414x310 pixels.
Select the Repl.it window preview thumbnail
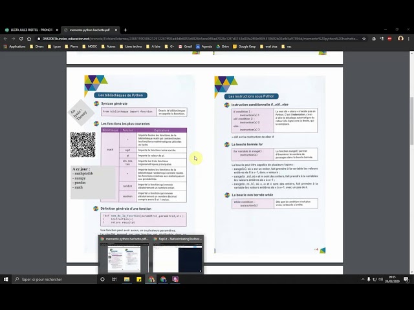pos(177,255)
